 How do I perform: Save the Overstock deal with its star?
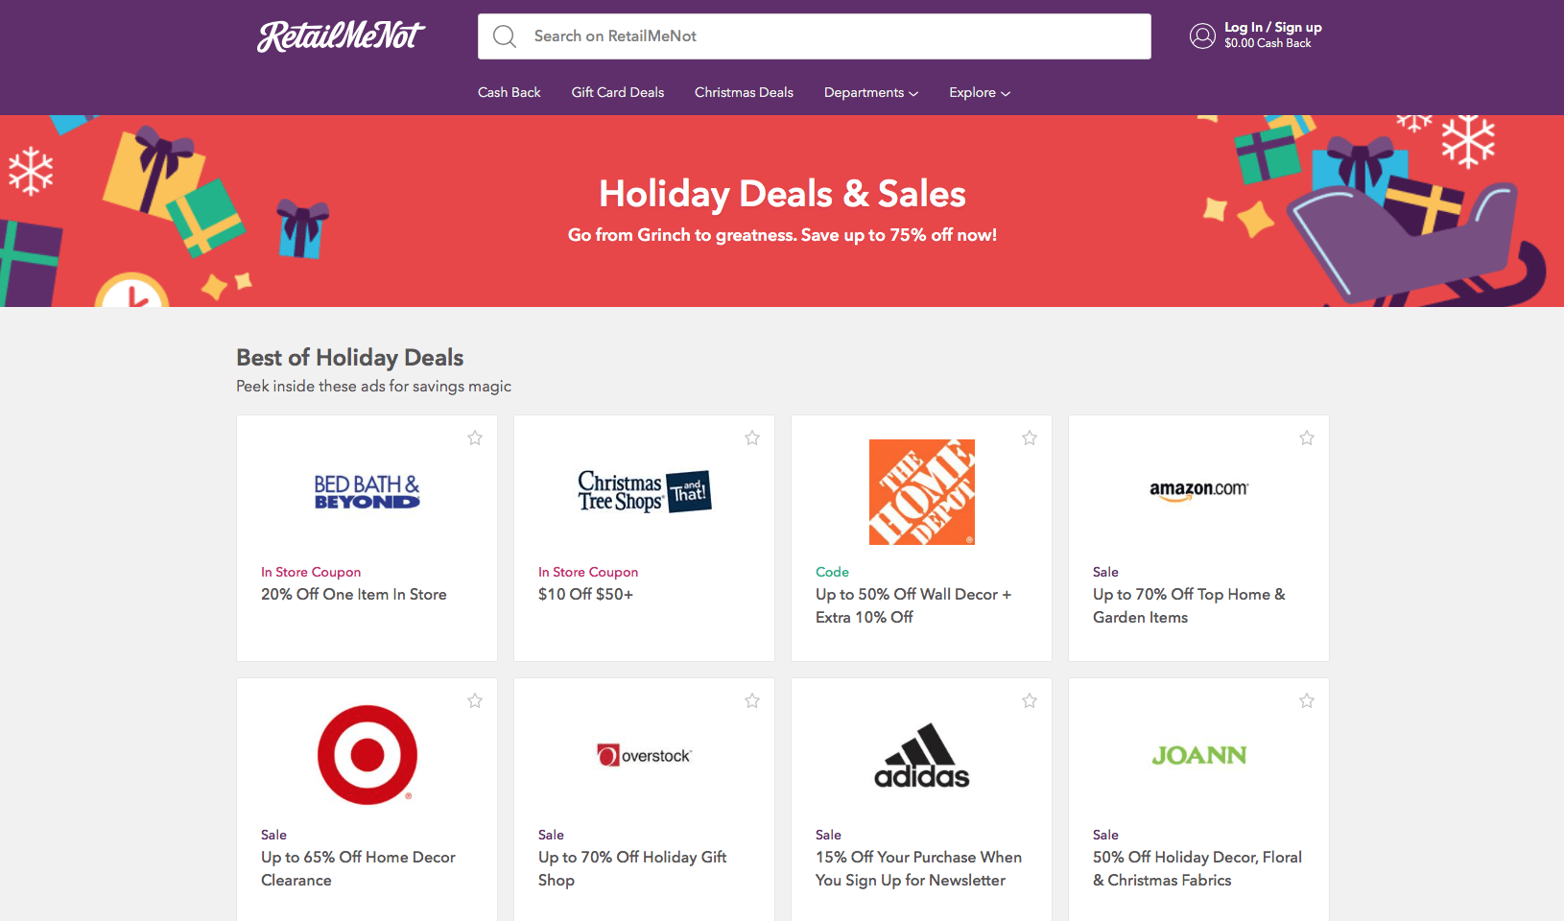[752, 701]
